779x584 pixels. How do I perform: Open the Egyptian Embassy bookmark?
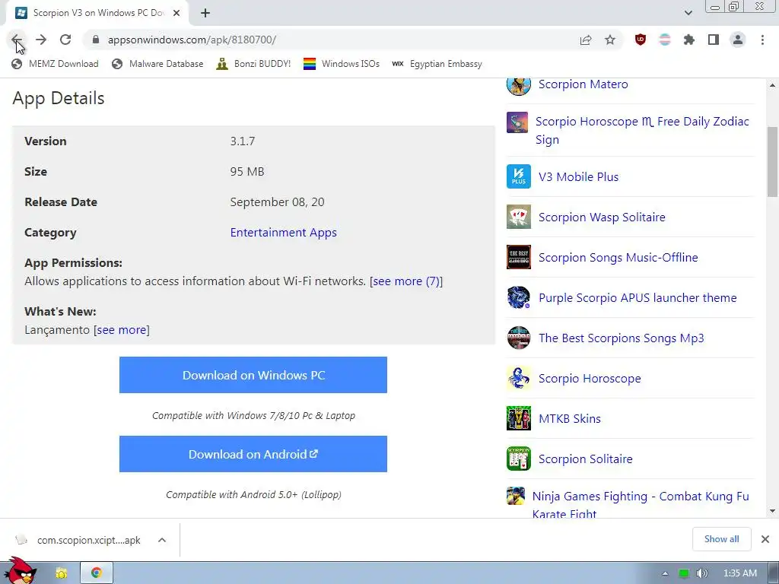point(437,64)
